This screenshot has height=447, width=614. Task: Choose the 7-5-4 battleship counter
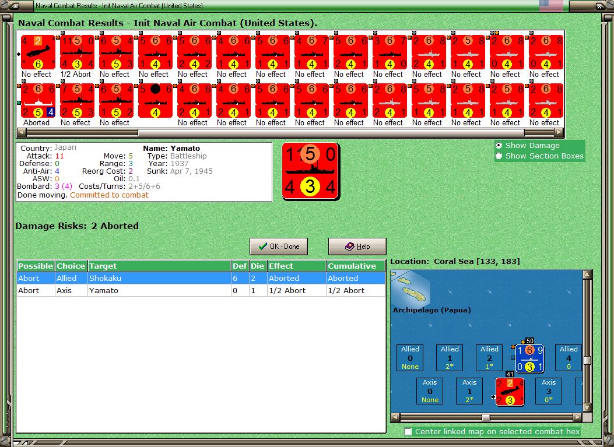click(x=77, y=101)
